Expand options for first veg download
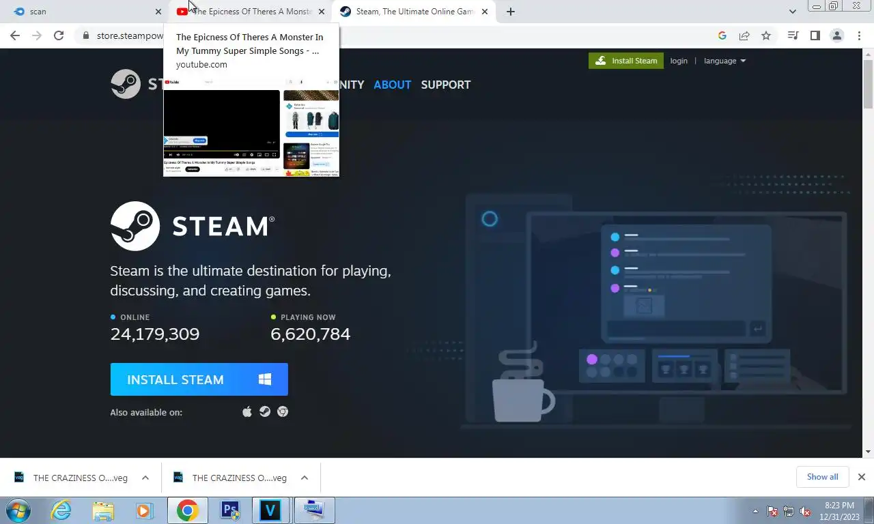Screen dimensions: 874x524 click(145, 478)
